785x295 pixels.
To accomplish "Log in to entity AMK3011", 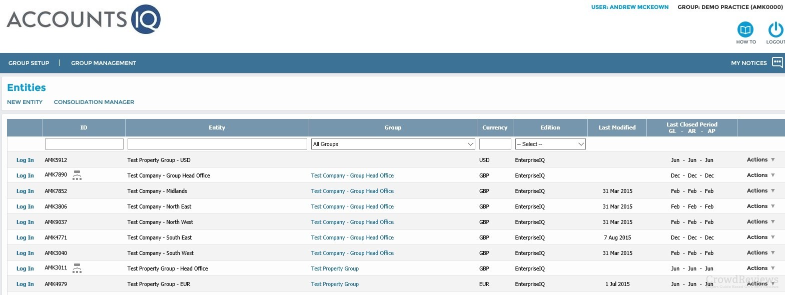I will tap(25, 268).
